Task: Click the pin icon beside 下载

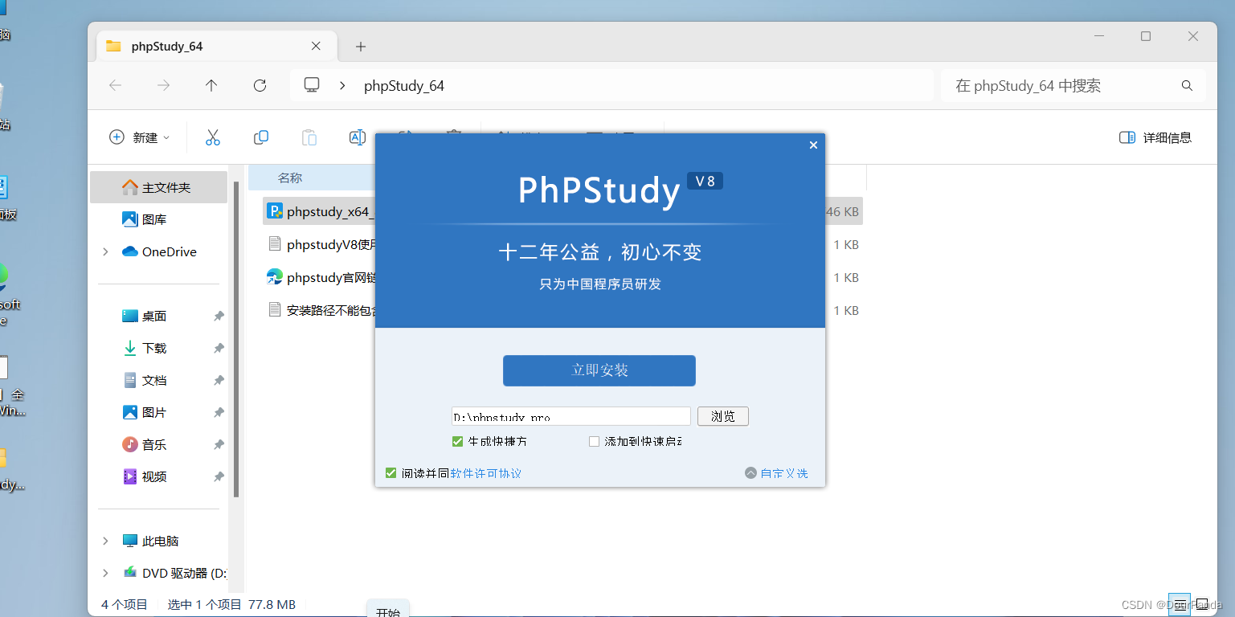Action: (x=219, y=349)
